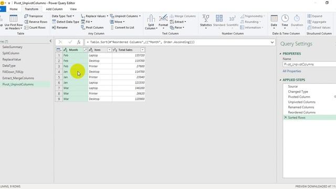Click the Transpose icon

click(26, 16)
